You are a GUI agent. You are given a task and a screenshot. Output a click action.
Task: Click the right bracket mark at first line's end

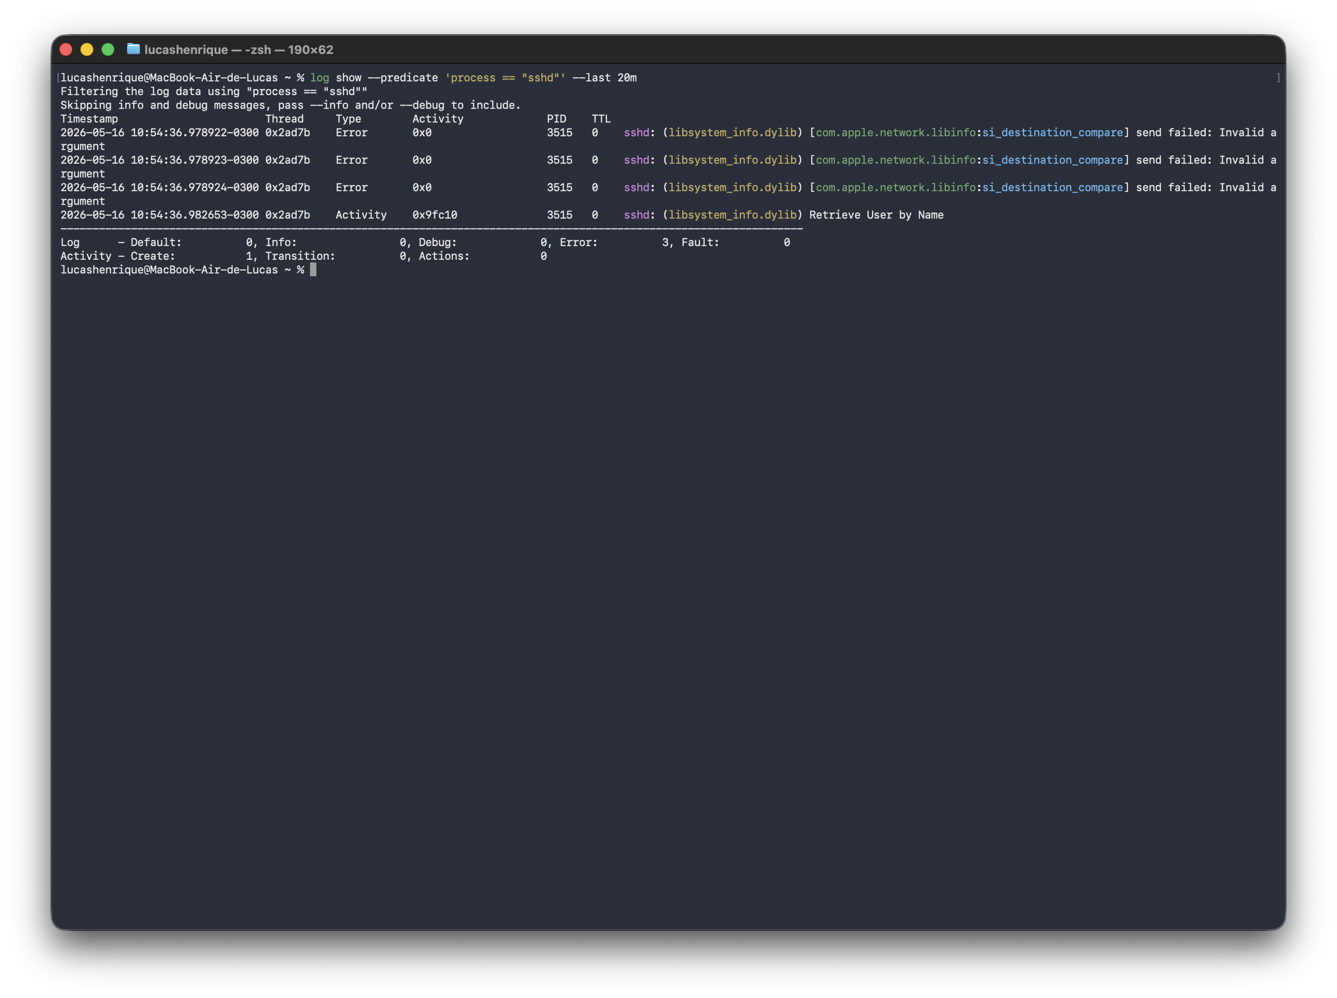1278,77
